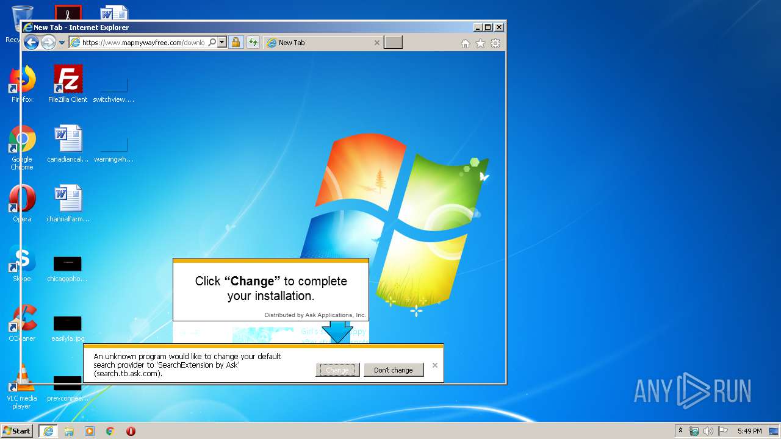The height and width of the screenshot is (439, 781).
Task: Open Opera desktop shortcut
Action: click(22, 204)
